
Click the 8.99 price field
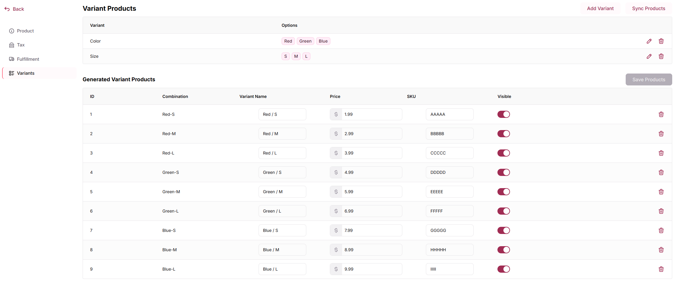point(372,250)
